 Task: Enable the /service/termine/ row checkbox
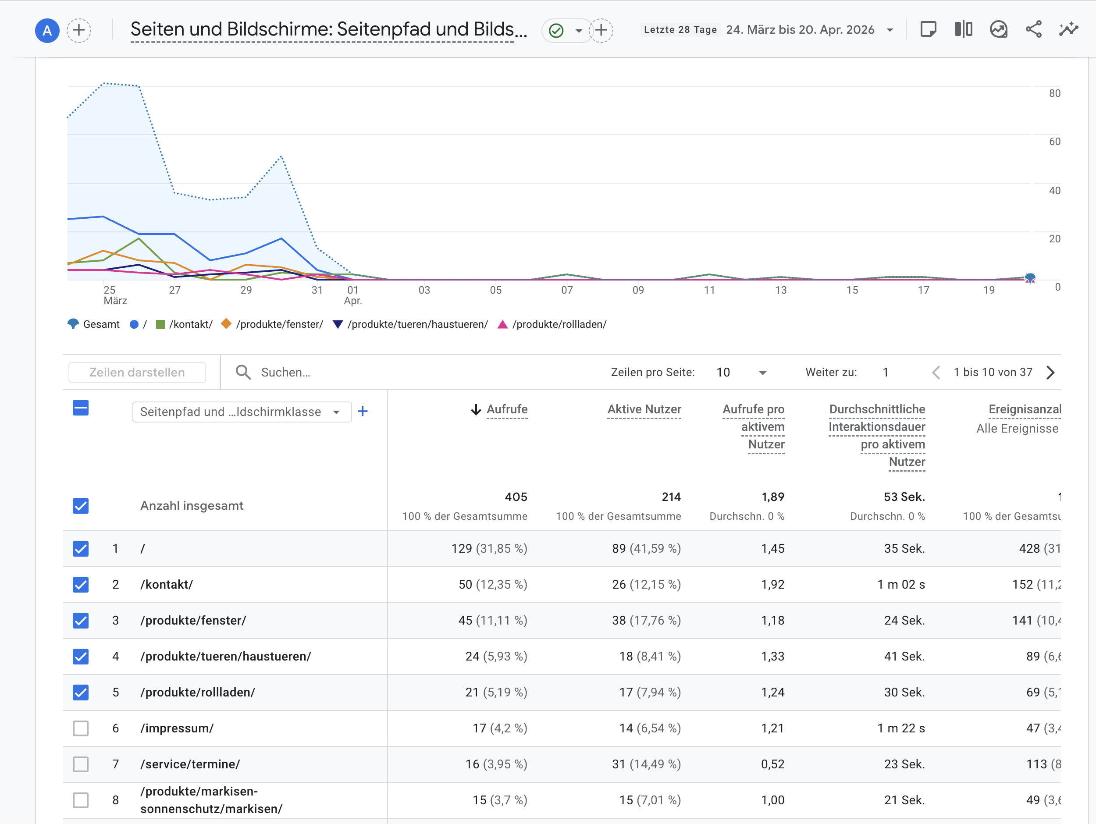(x=81, y=764)
